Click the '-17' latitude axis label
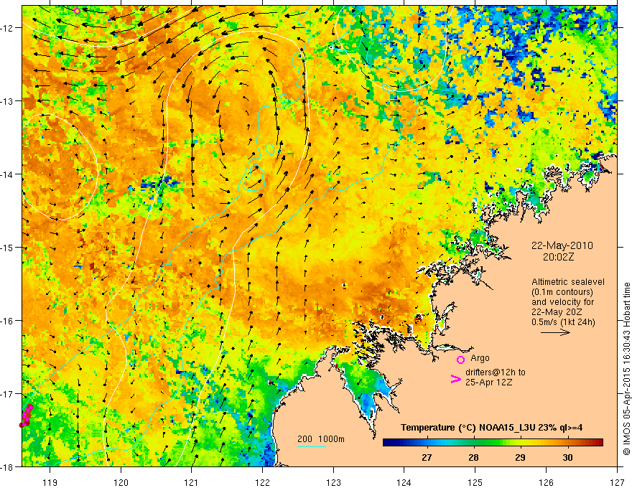 pos(7,394)
